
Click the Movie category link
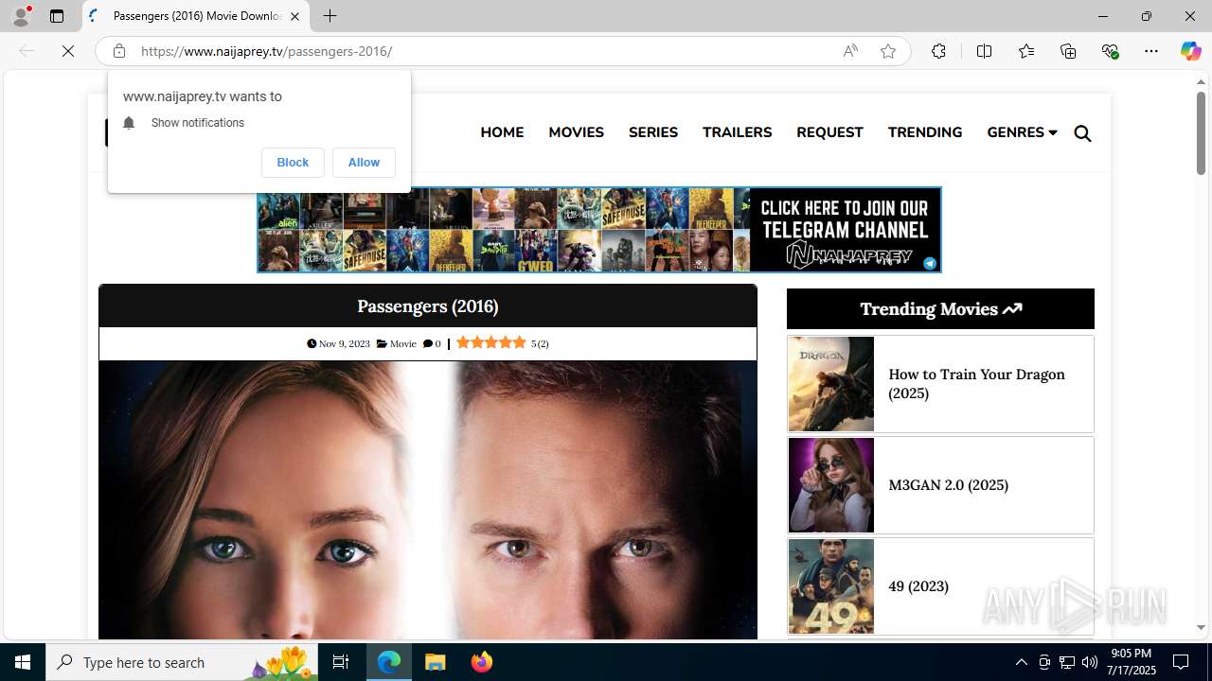click(402, 343)
